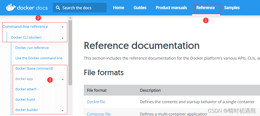Collapse the Command-line reference section arrow
Viewport: 260px width, 116px height.
pos(63,27)
